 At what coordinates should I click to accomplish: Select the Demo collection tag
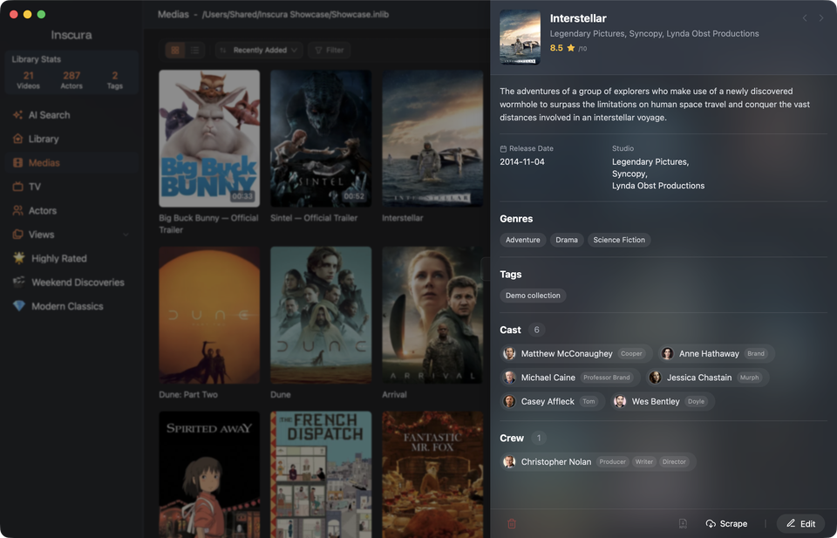(533, 295)
